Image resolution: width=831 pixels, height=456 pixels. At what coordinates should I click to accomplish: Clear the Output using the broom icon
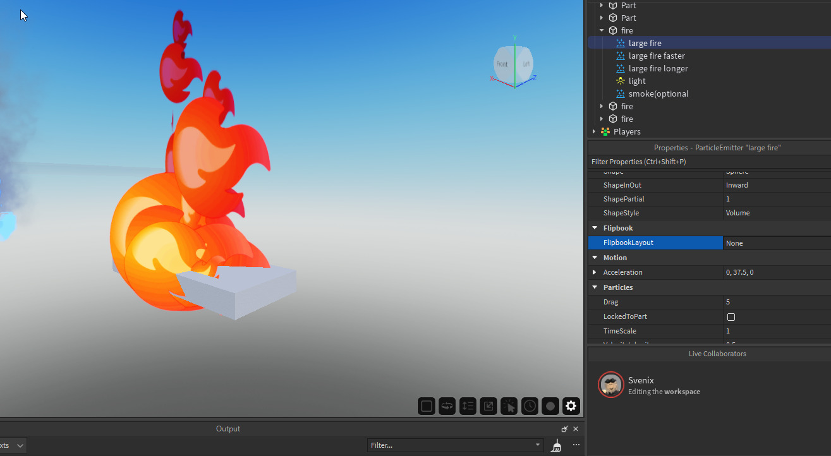[x=557, y=445]
